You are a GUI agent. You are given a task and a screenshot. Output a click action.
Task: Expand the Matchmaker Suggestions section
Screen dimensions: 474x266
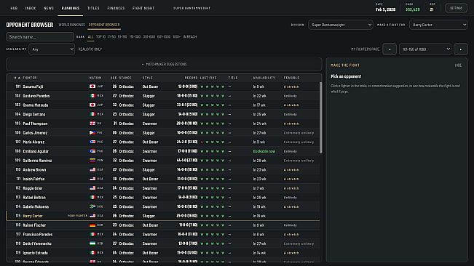point(164,64)
